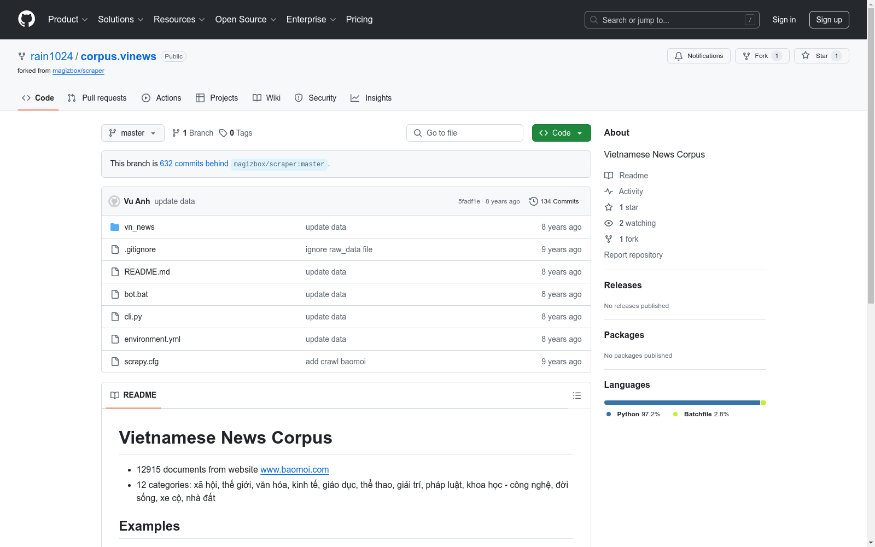
Task: Click the 'Go to file' search field
Action: [x=465, y=133]
